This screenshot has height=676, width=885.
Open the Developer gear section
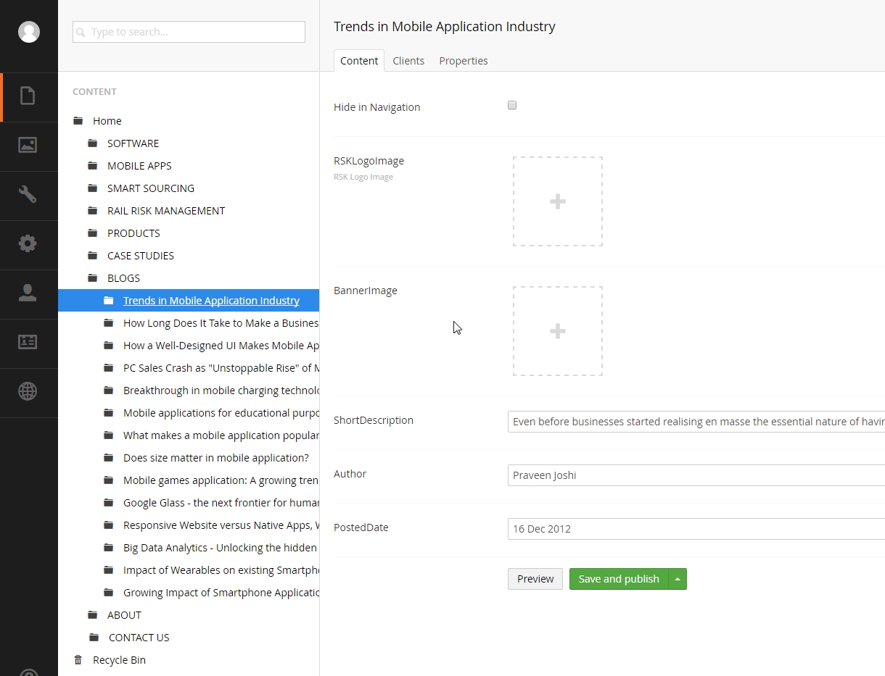[x=29, y=244]
